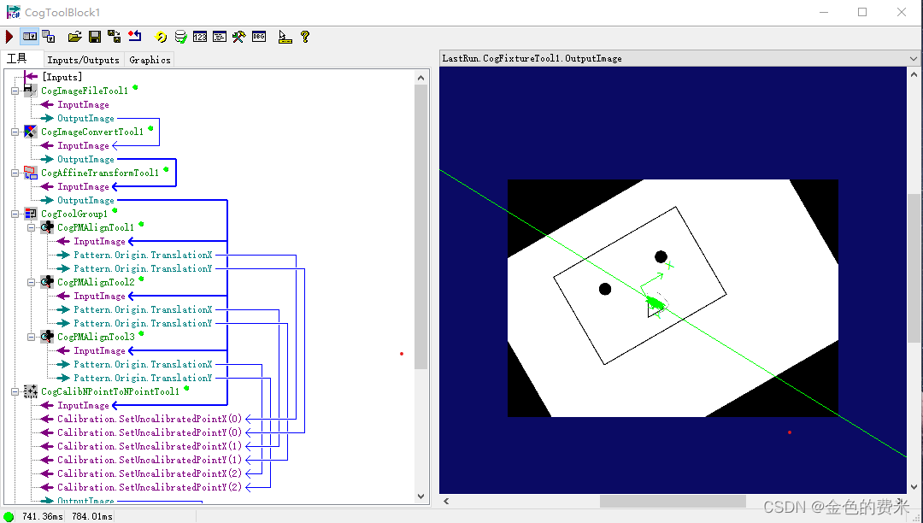The image size is (923, 523).
Task: Click the CogImageFileTool1 disk icon
Action: pos(30,91)
